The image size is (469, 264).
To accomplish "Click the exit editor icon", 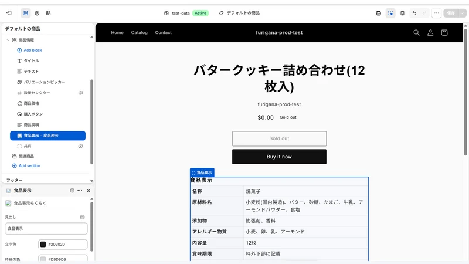I will pos(9,13).
